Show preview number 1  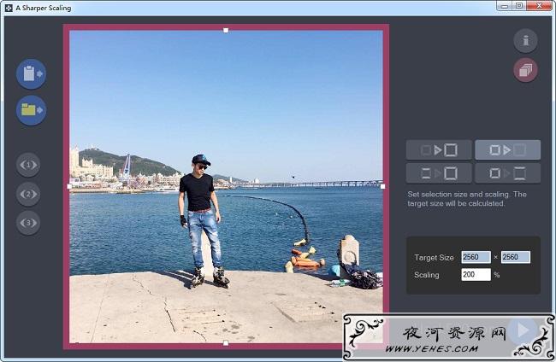pyautogui.click(x=28, y=165)
